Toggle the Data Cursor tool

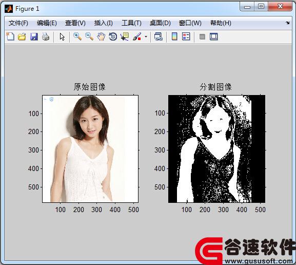click(x=125, y=36)
